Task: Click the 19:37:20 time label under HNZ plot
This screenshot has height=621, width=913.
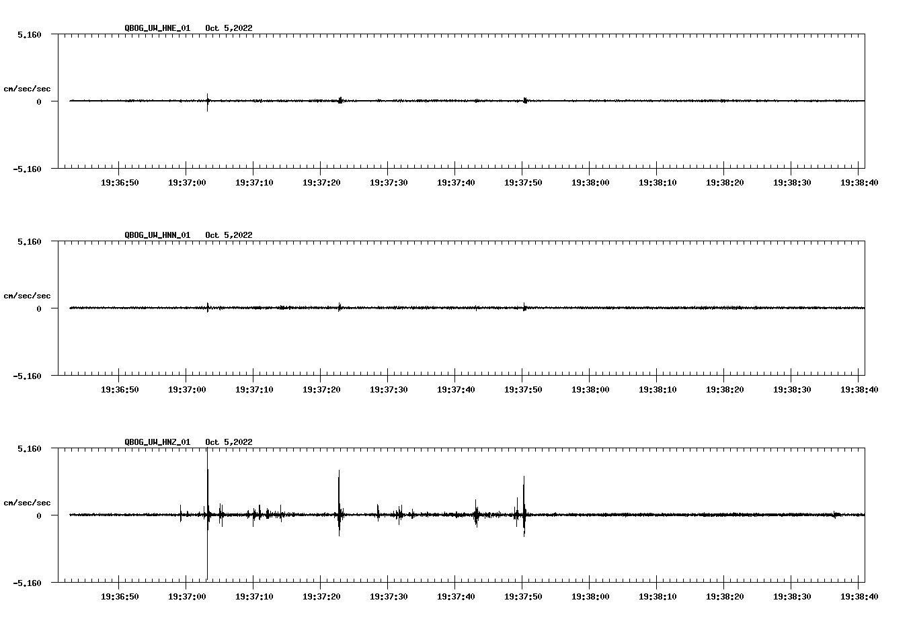Action: [321, 597]
